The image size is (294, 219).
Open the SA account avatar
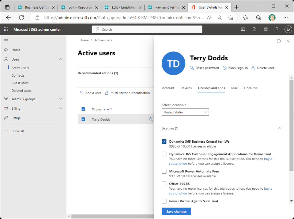pyautogui.click(x=288, y=30)
